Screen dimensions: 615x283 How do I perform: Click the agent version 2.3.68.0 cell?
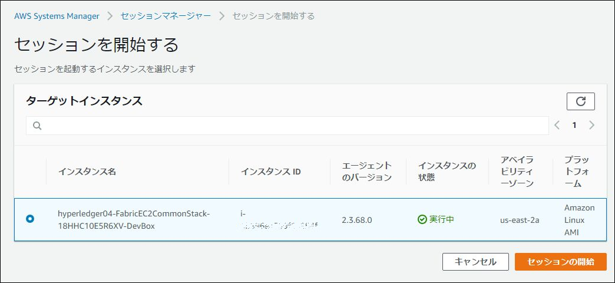point(356,220)
